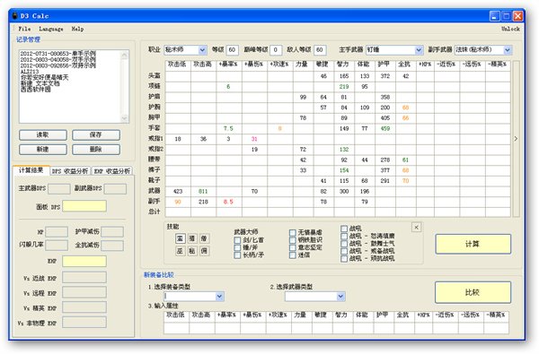Tick the 钢铁胆识 checkbox
The width and height of the screenshot is (539, 354).
pos(293,240)
